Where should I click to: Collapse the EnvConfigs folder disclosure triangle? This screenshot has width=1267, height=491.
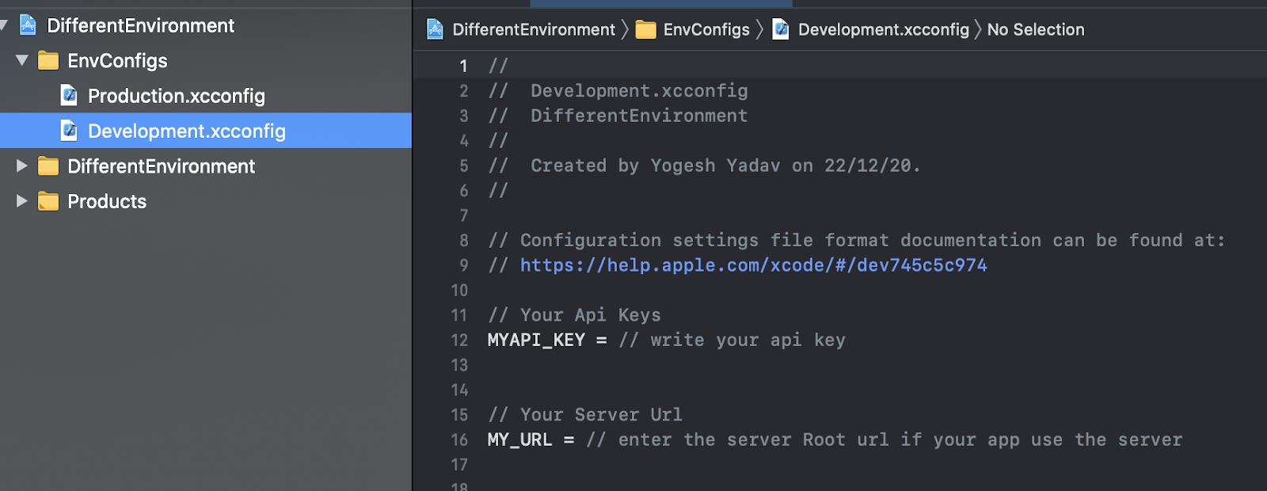click(22, 60)
